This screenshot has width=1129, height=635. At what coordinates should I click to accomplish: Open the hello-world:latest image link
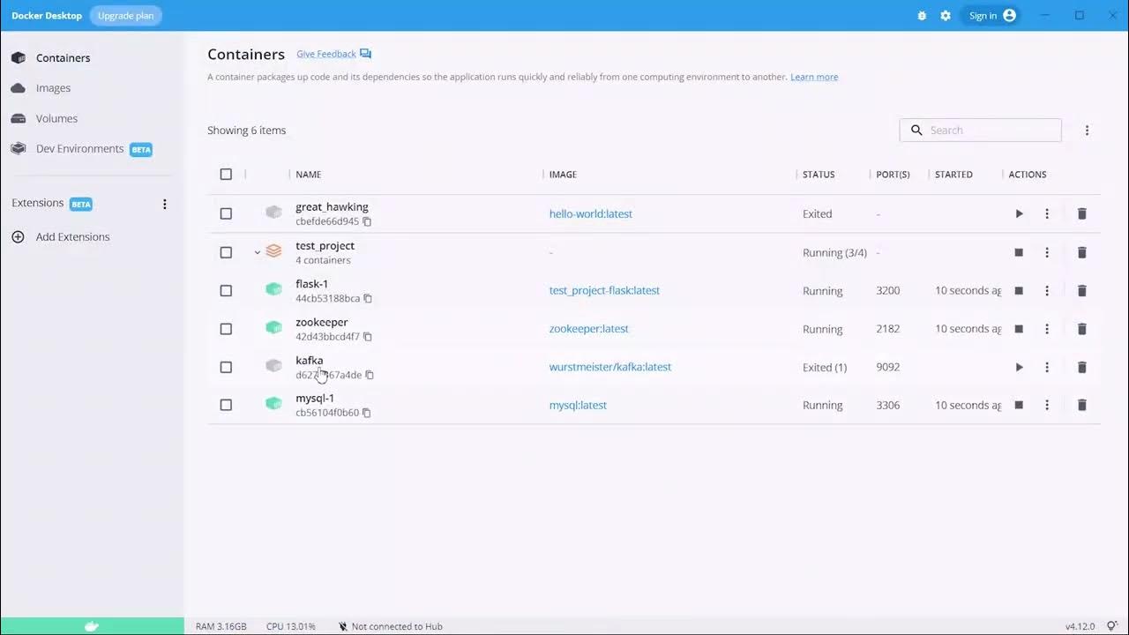pyautogui.click(x=591, y=213)
